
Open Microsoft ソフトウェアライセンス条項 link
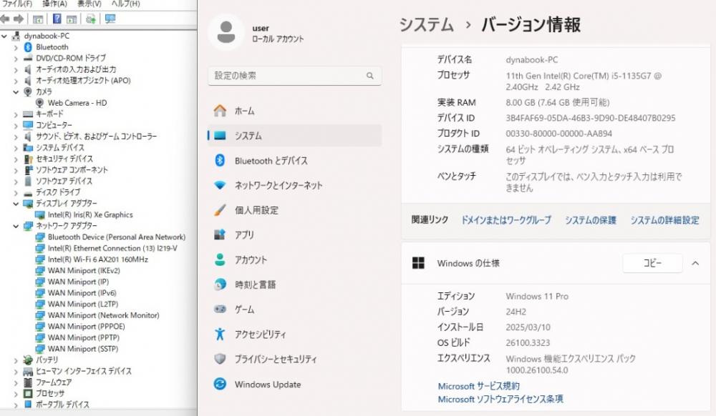tap(500, 399)
